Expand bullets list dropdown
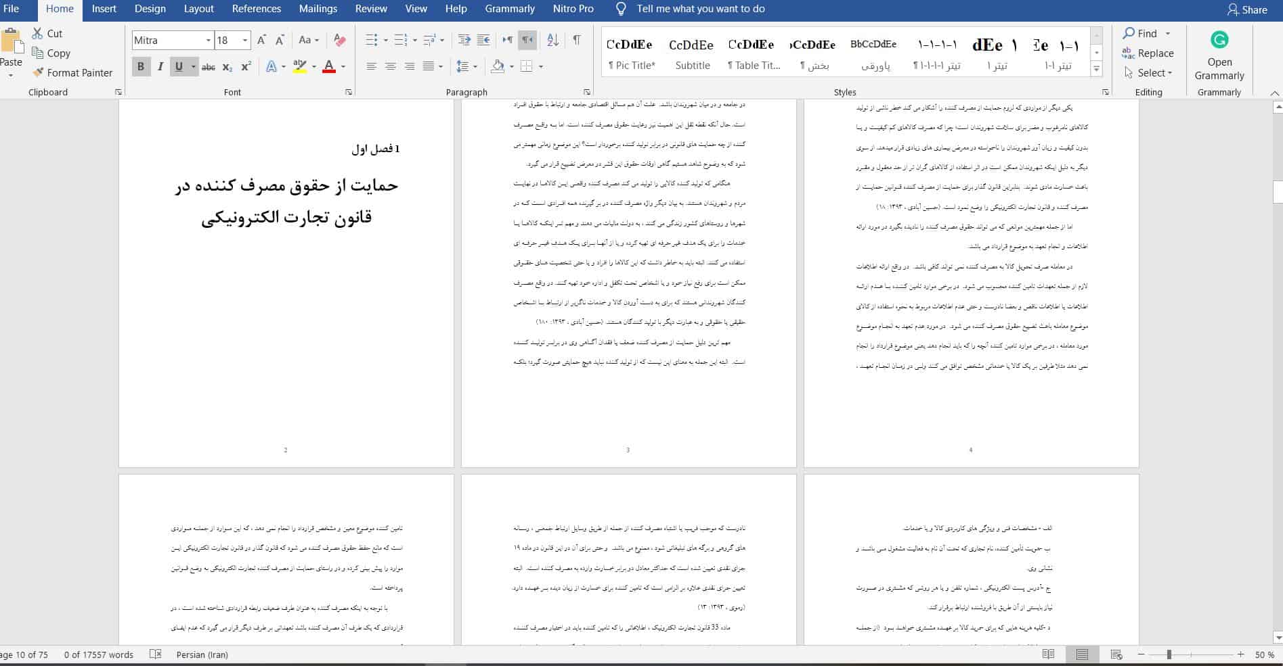Screen dimensions: 1283x666 coord(385,41)
